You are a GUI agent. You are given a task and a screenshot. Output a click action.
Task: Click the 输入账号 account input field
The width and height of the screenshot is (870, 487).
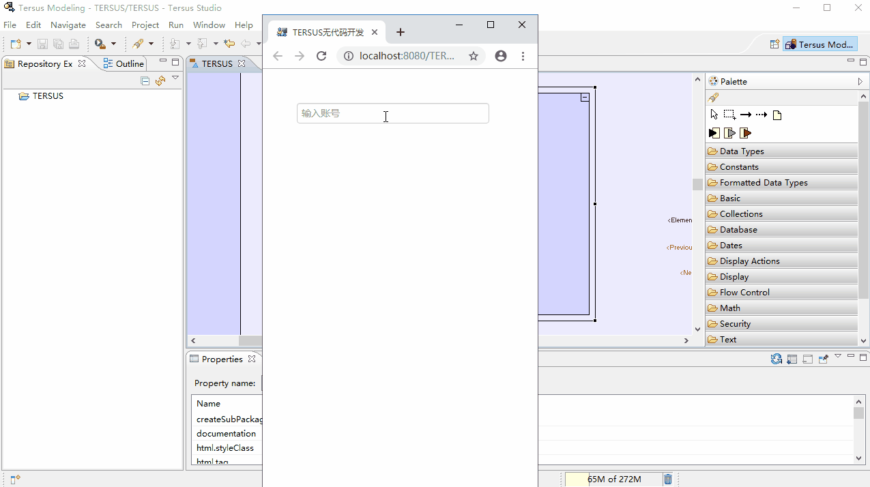click(x=393, y=113)
